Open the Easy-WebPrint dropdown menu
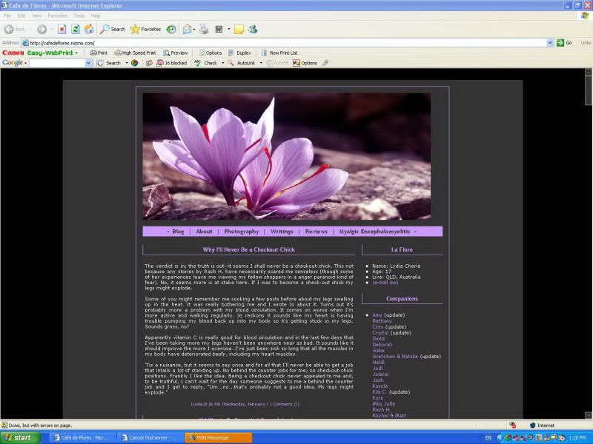Viewport: 593px width, 444px height. pyautogui.click(x=76, y=53)
